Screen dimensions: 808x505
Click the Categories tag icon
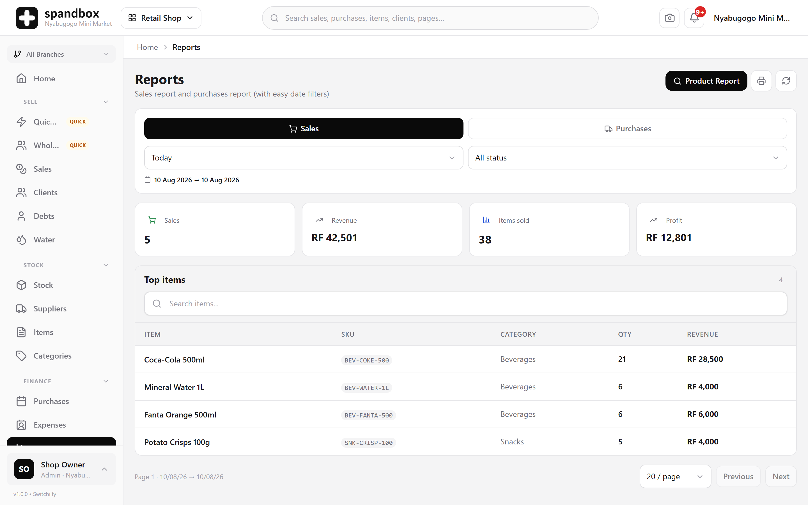[x=21, y=356]
